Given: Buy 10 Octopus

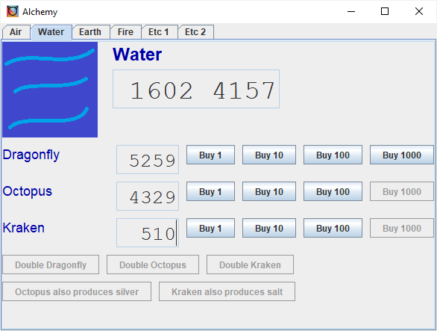Looking at the screenshot, I should [x=269, y=191].
